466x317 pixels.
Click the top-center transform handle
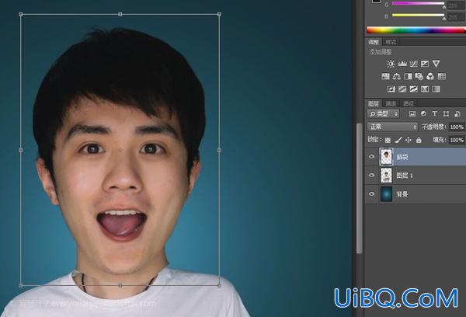click(x=120, y=14)
